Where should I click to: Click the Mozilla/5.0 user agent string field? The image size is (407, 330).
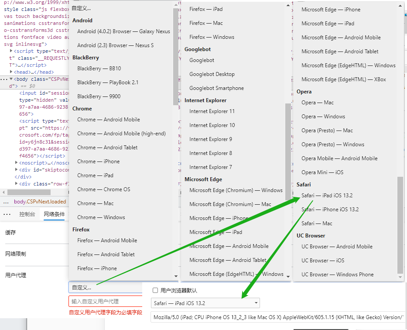(x=278, y=317)
